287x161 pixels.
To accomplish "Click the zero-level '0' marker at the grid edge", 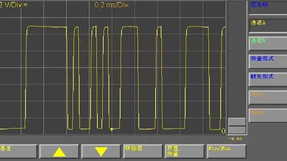I will [223, 131].
